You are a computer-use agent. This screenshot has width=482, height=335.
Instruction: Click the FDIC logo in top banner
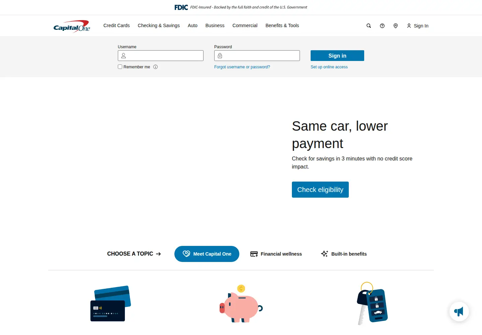(181, 7)
